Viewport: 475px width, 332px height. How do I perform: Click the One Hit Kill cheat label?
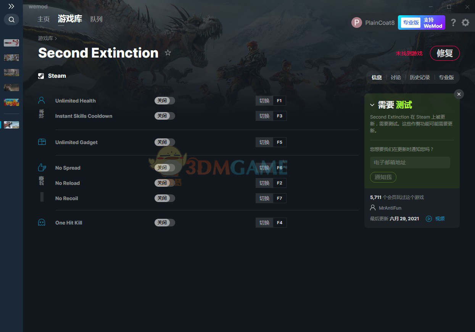tap(69, 223)
